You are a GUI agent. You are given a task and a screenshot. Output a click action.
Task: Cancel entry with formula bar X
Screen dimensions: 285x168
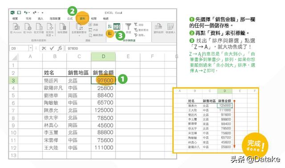tap(44, 49)
